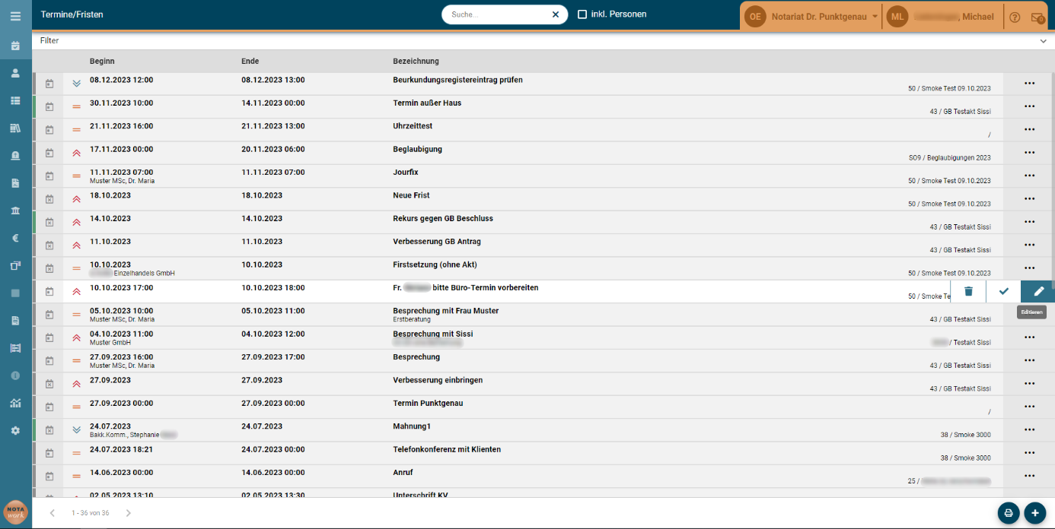
Task: Open more options for Jourfix row
Action: pyautogui.click(x=1030, y=176)
